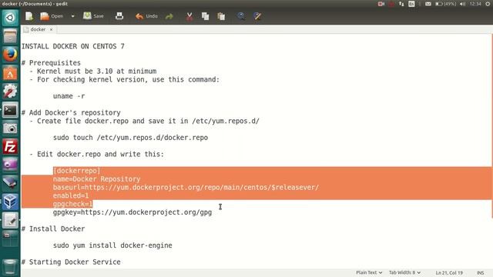Click the 'INSTALL DOCKER ON CENTOS 7' heading
The height and width of the screenshot is (277, 493).
(73, 46)
